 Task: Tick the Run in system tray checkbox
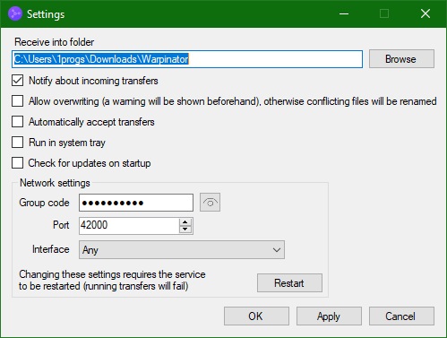[x=17, y=143]
